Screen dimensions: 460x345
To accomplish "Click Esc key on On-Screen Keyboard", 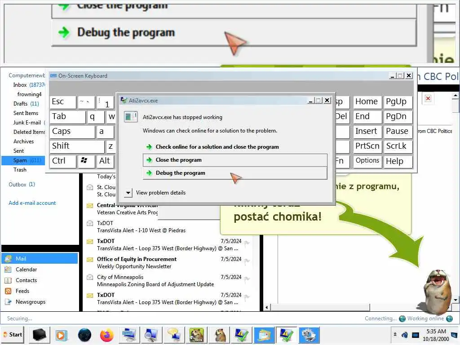I will coord(63,102).
